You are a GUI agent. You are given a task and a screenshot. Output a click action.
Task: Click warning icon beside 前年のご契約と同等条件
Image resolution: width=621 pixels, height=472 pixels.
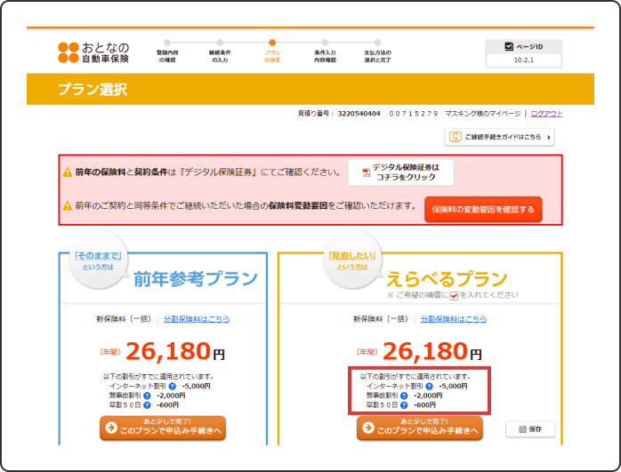[x=68, y=205]
